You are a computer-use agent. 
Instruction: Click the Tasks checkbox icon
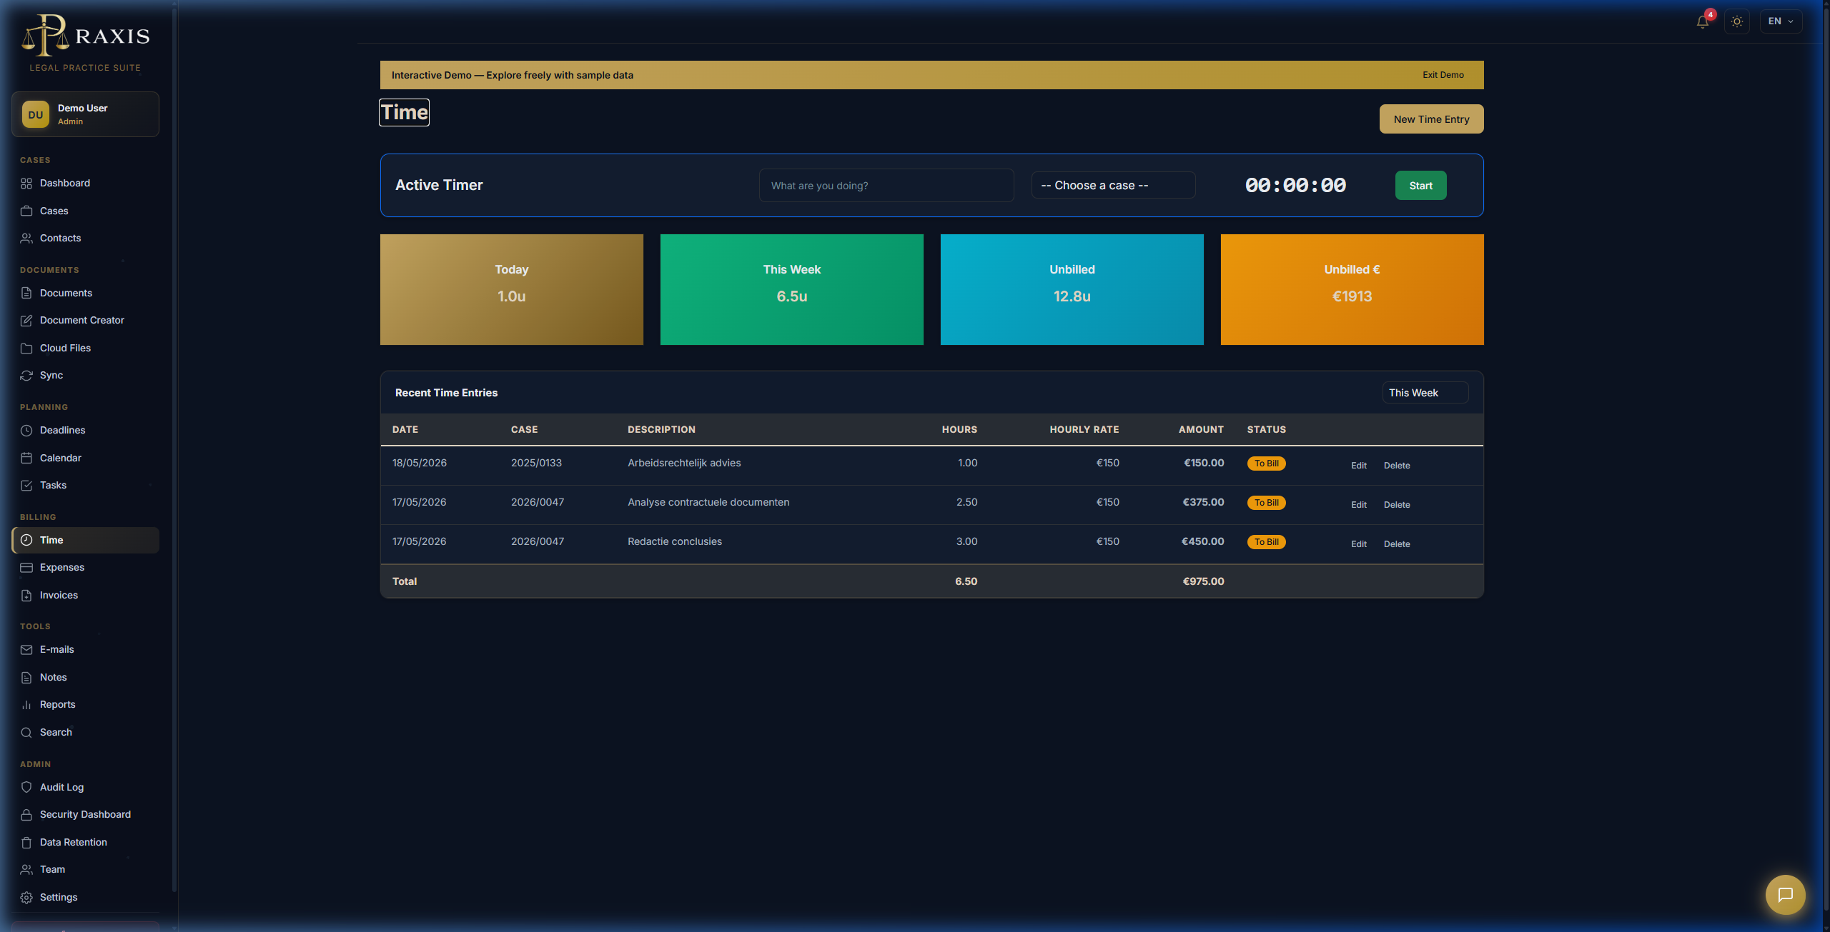tap(26, 486)
